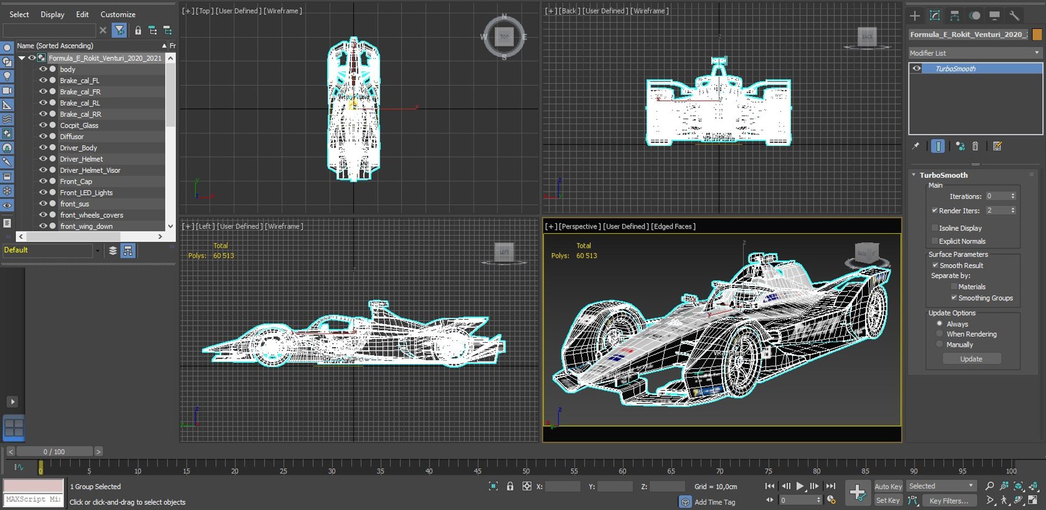Open the Select menu in Scene Explorer
1046x510 pixels.
click(19, 14)
